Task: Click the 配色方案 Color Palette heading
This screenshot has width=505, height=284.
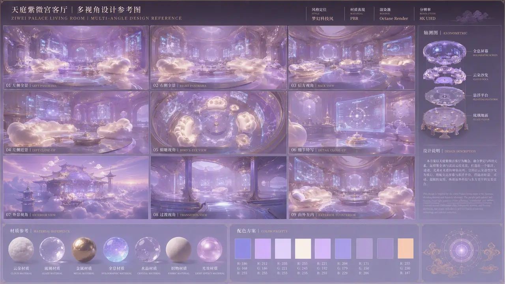Action: point(262,231)
